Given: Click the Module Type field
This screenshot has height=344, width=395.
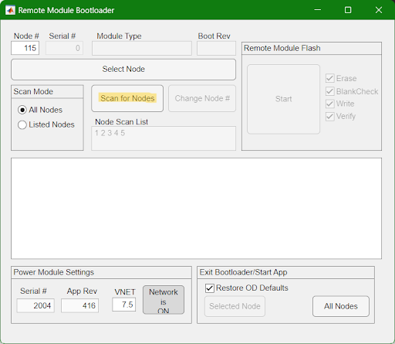Looking at the screenshot, I should pos(142,48).
